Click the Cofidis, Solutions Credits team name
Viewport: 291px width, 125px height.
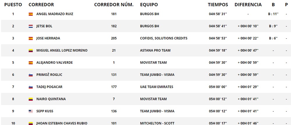(x=164, y=38)
